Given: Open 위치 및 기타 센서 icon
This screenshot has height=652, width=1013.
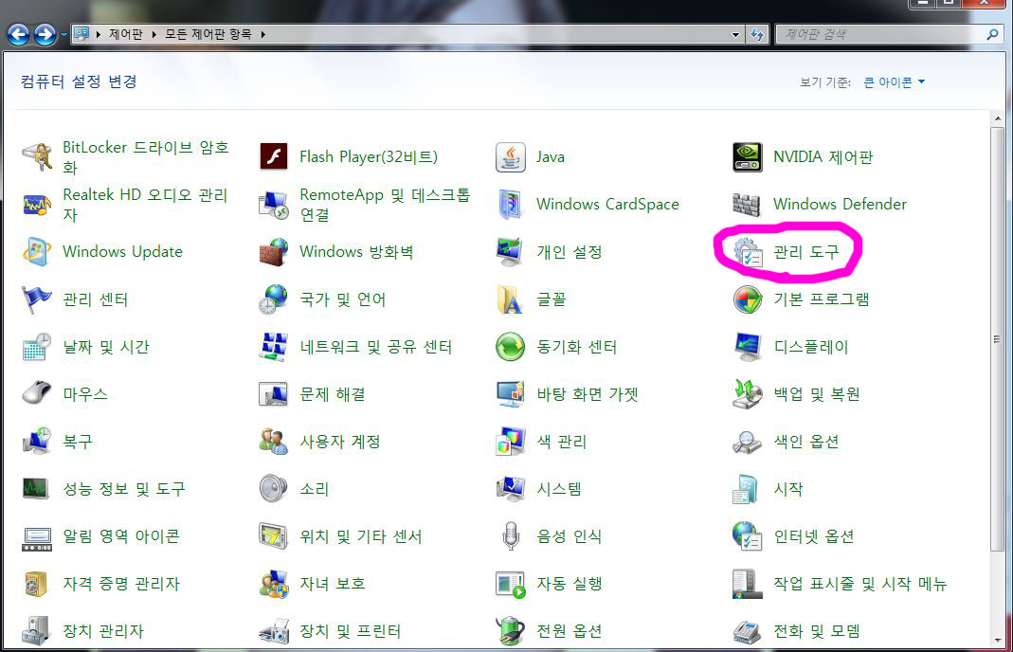Looking at the screenshot, I should pos(273,537).
